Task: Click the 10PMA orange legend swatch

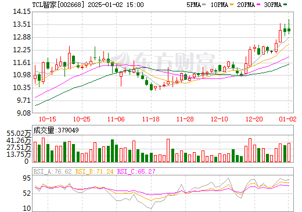Action: pos(231,5)
